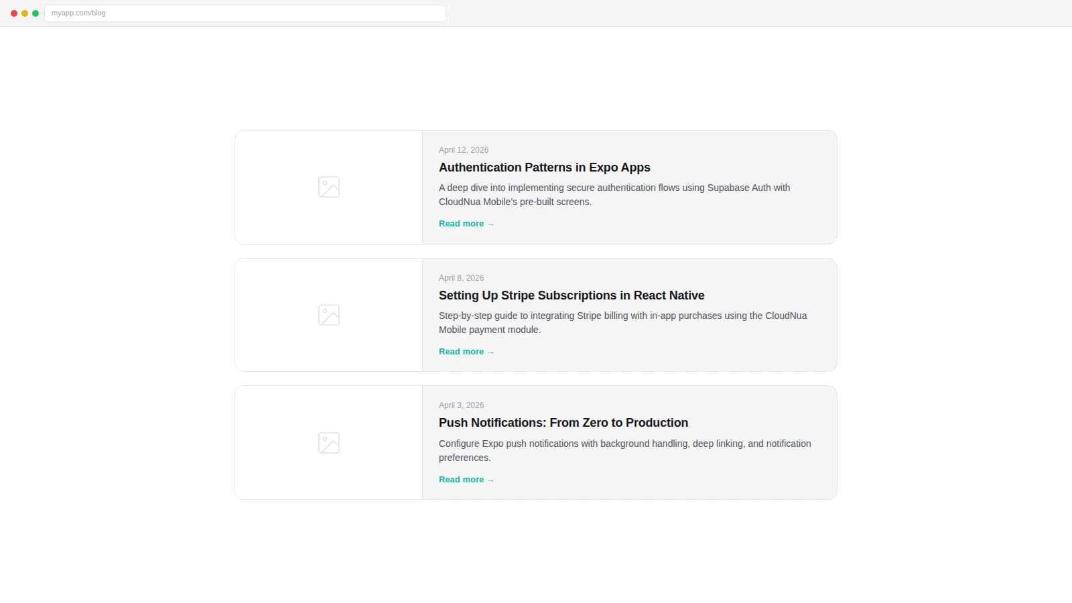Open Read more for Push Notifications post
The height and width of the screenshot is (603, 1072).
pyautogui.click(x=466, y=480)
